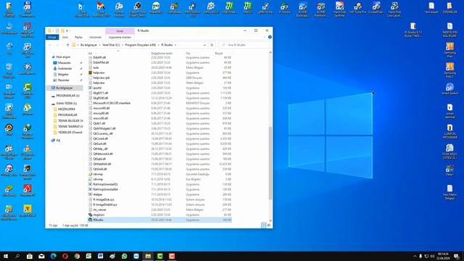The width and height of the screenshot is (464, 261).
Task: Open the Dosya tab
Action: (52, 37)
